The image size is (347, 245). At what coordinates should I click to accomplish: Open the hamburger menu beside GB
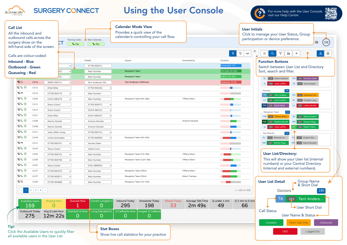click(317, 42)
